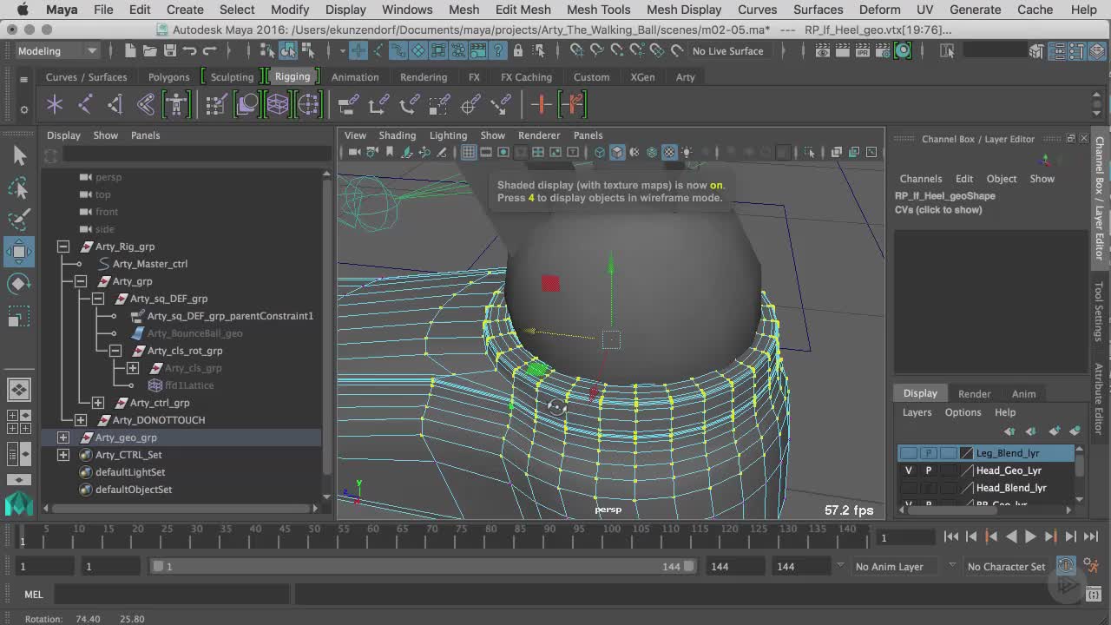
Task: Select the Rotate tool in toolbox
Action: pos(19,284)
